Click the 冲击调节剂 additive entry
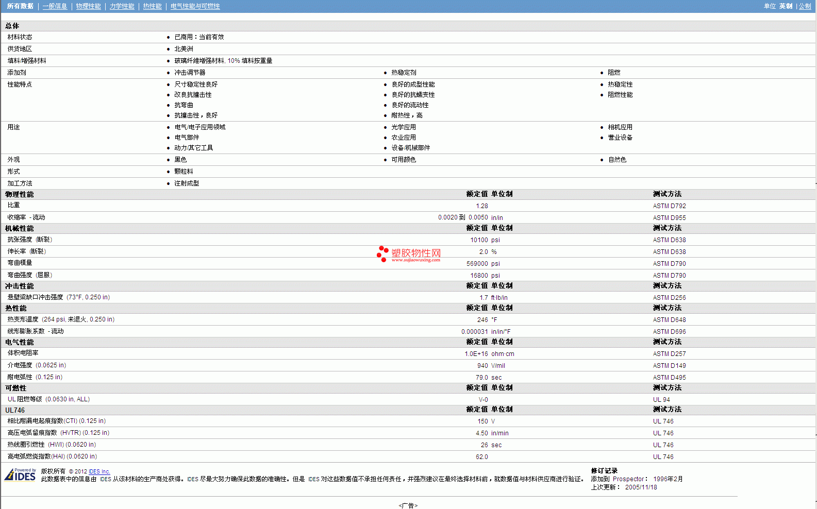The width and height of the screenshot is (817, 509). 190,73
